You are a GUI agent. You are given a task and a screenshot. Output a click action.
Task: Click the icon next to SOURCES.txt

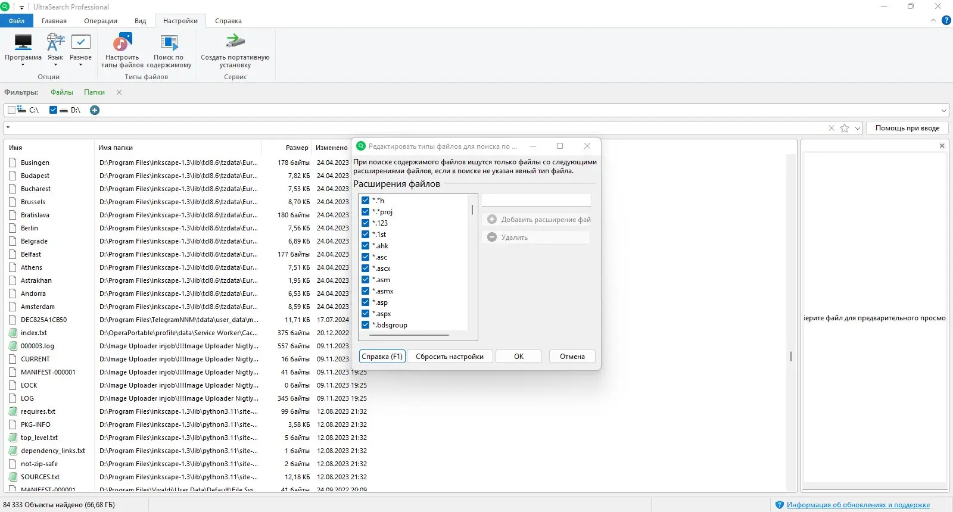pos(13,477)
